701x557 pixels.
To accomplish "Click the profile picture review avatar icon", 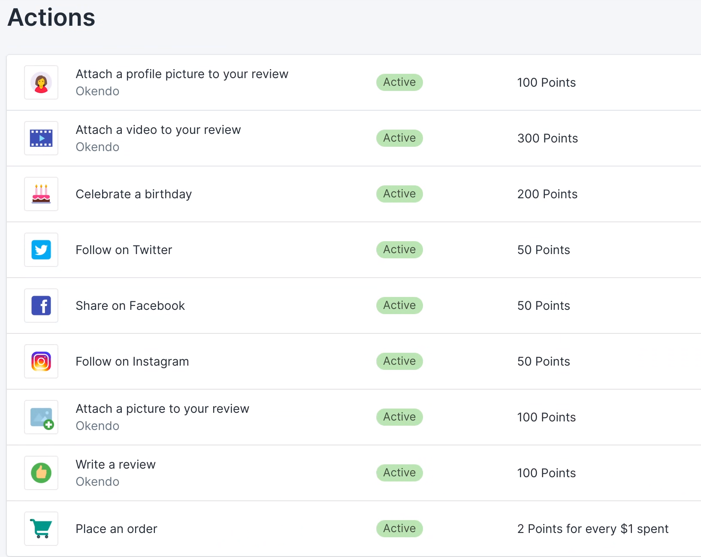I will click(x=41, y=82).
